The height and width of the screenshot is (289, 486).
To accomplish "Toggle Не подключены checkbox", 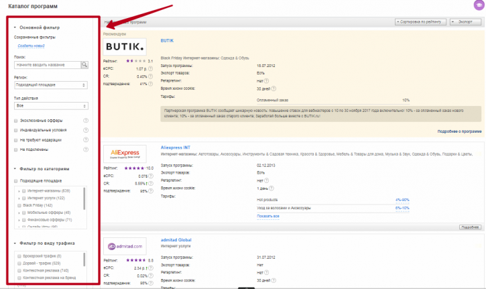I will tap(16, 150).
